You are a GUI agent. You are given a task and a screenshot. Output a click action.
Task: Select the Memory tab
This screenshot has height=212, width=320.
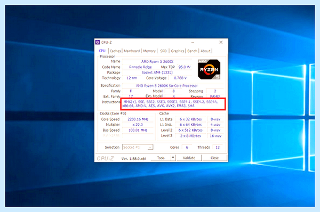click(x=149, y=51)
